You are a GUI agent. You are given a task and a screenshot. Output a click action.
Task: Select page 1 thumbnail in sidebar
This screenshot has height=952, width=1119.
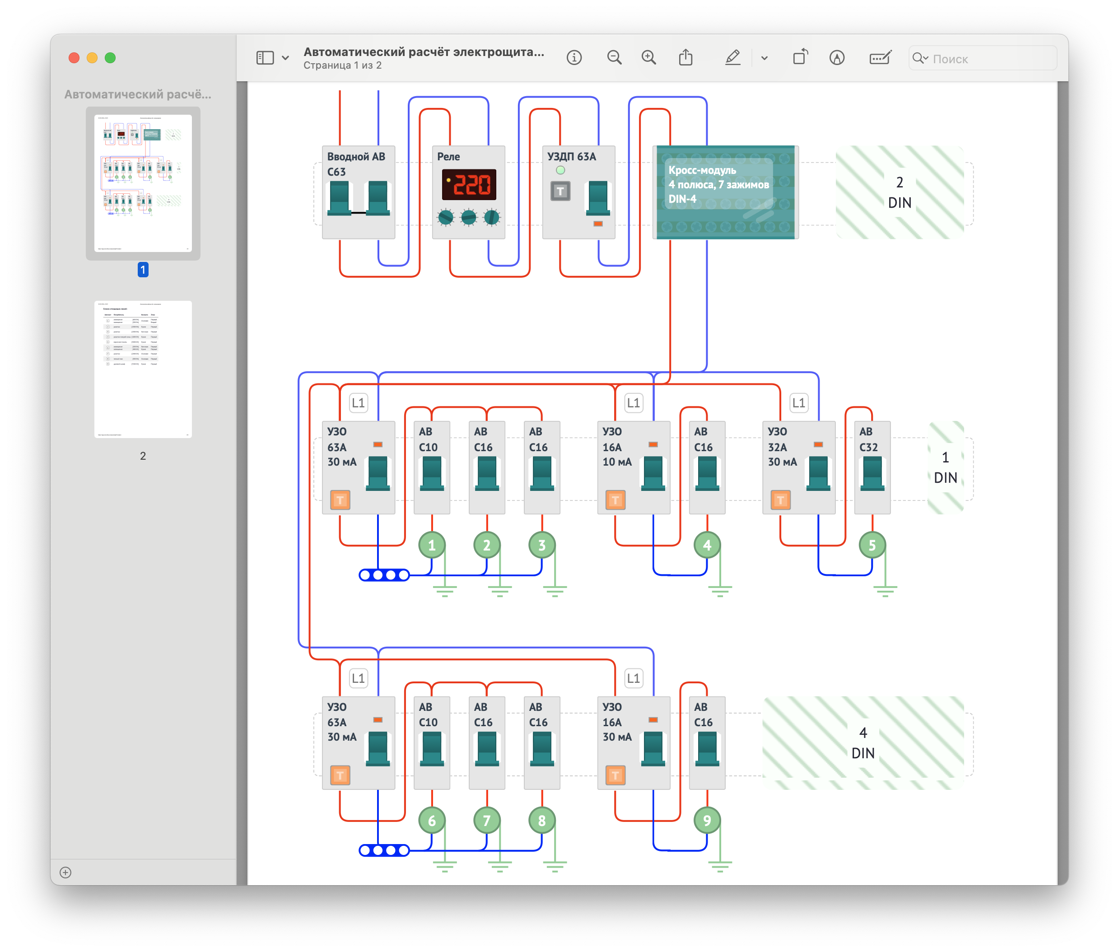point(143,183)
